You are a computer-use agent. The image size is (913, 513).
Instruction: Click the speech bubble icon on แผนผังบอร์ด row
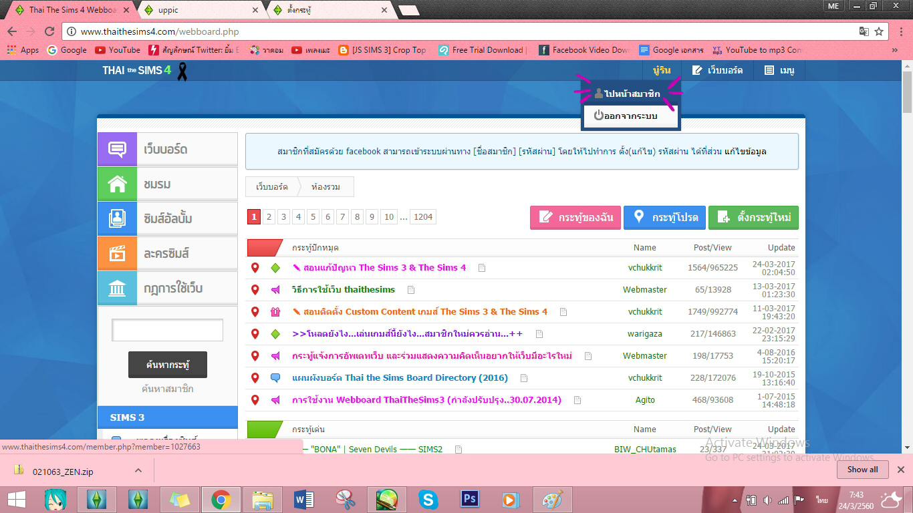pyautogui.click(x=275, y=378)
